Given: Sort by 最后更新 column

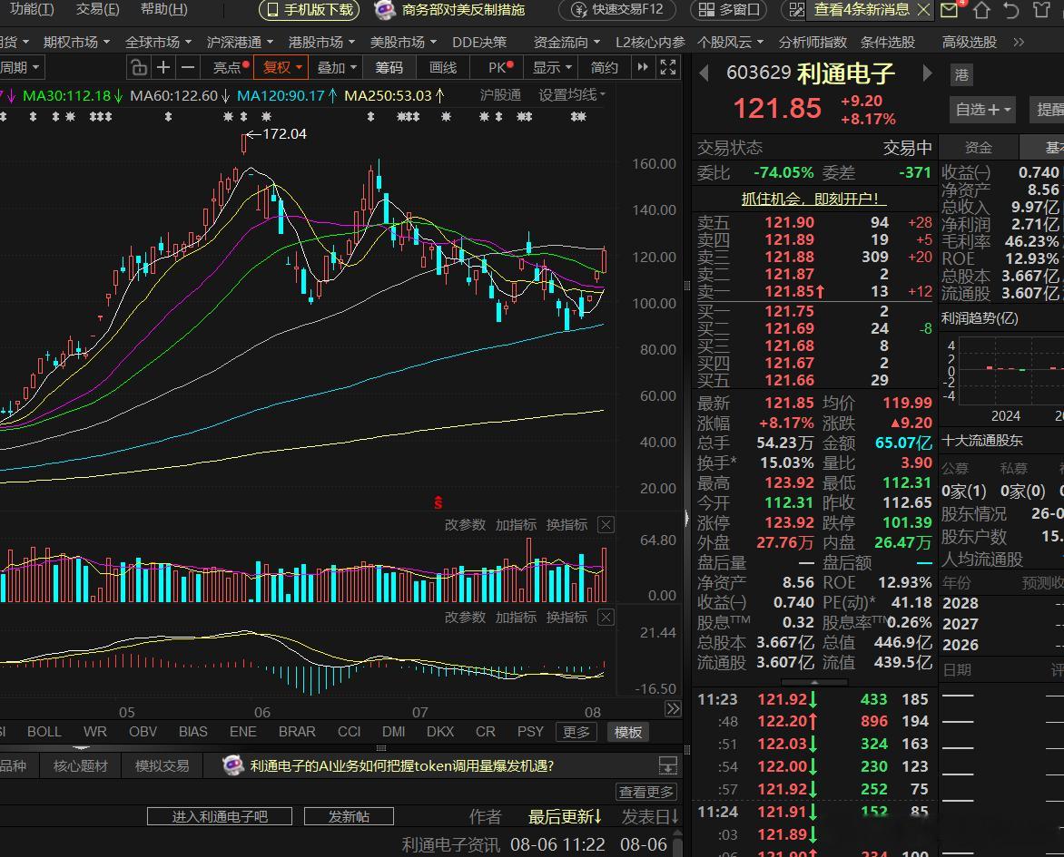Looking at the screenshot, I should pyautogui.click(x=565, y=817).
